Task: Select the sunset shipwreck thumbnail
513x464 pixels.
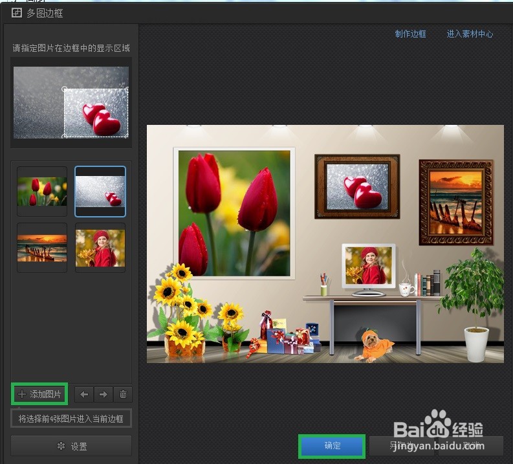Action: tap(42, 248)
